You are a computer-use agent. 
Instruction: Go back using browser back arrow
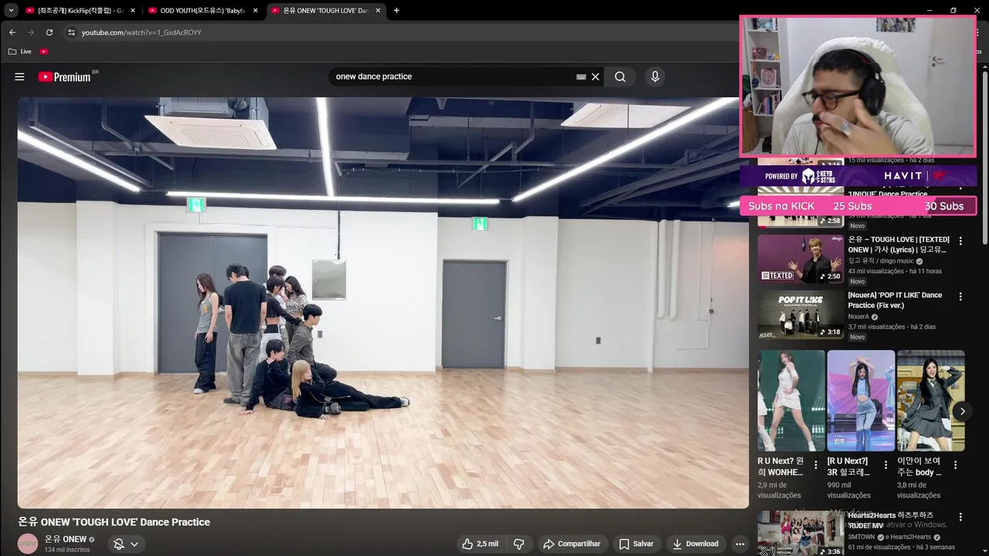[12, 32]
